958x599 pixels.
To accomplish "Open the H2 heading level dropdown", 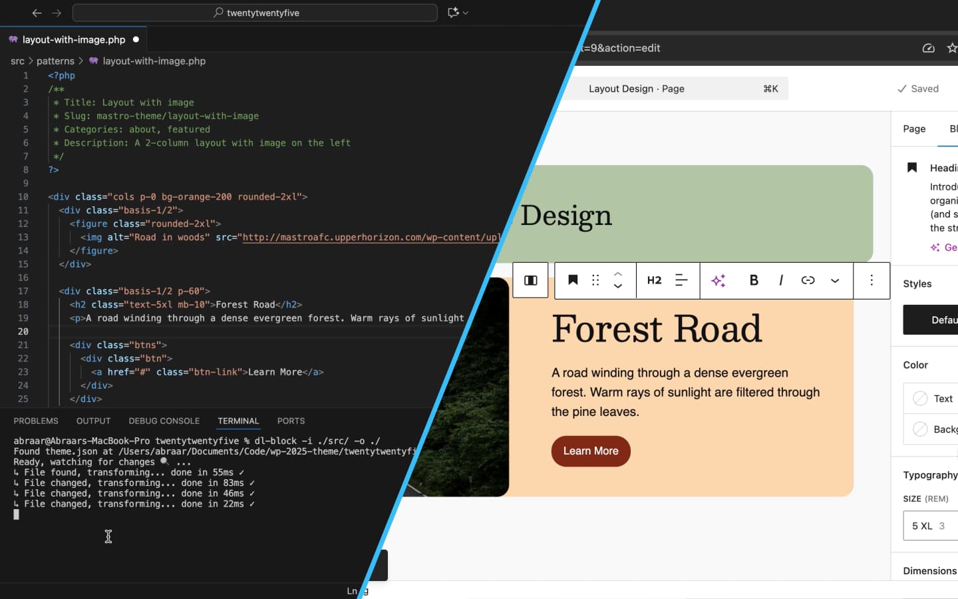I will 654,280.
